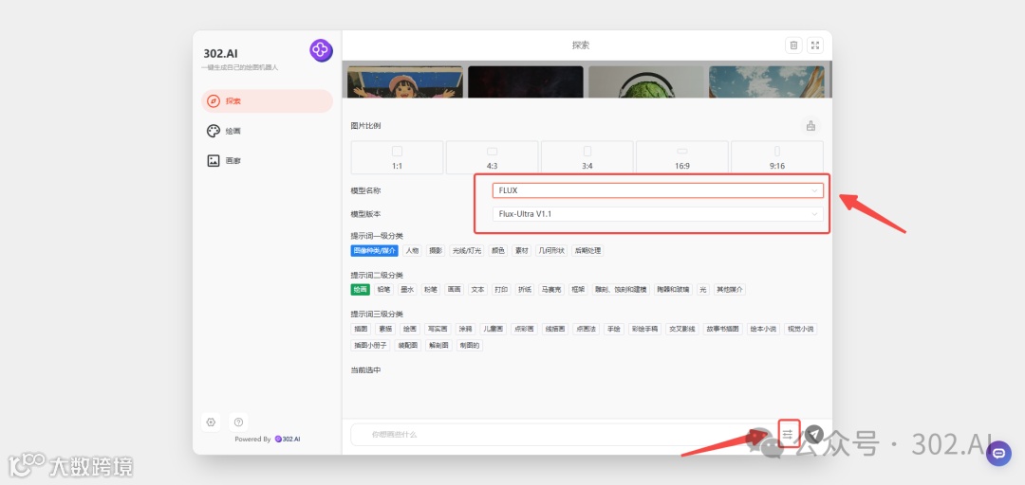
Task: Add the 故事书插图 third-level keyword
Action: click(722, 329)
